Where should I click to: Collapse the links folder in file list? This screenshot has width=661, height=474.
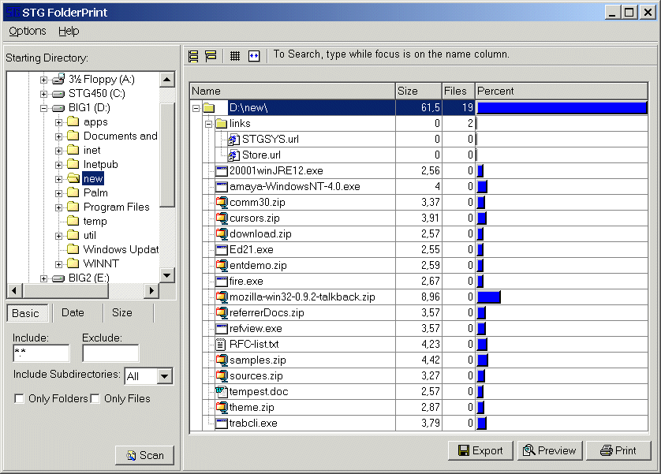click(x=208, y=124)
